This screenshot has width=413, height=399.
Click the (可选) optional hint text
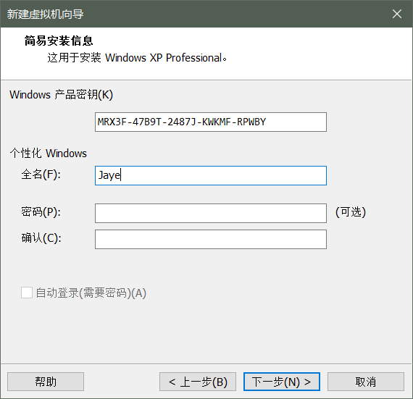point(351,212)
